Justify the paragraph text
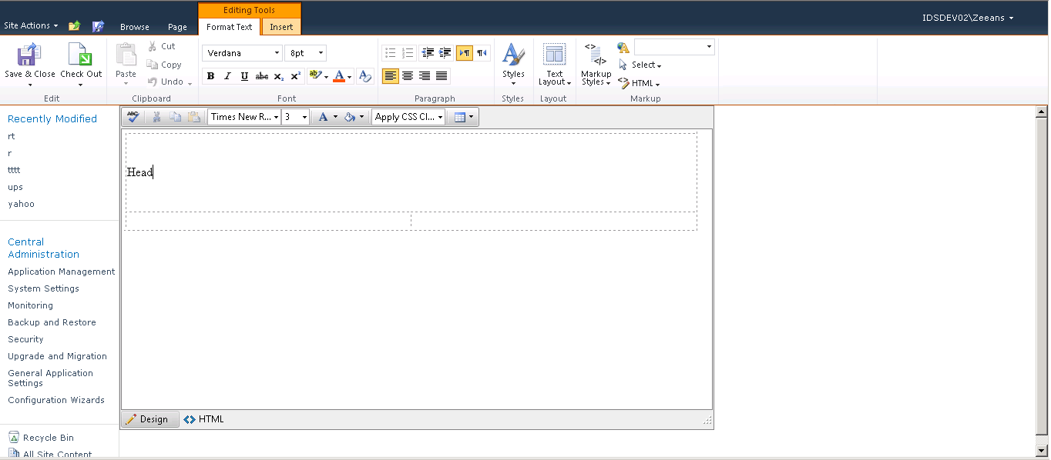Screen dimensions: 1051x460 coord(442,76)
